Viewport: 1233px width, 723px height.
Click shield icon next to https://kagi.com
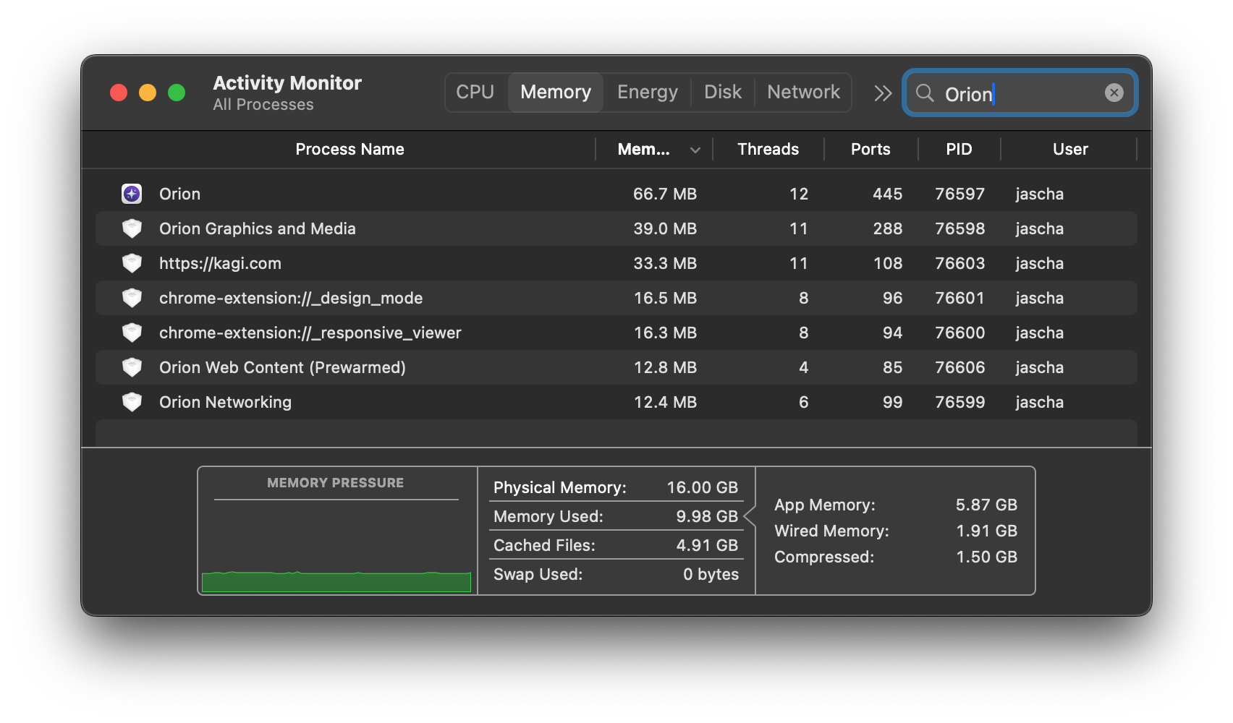point(132,263)
